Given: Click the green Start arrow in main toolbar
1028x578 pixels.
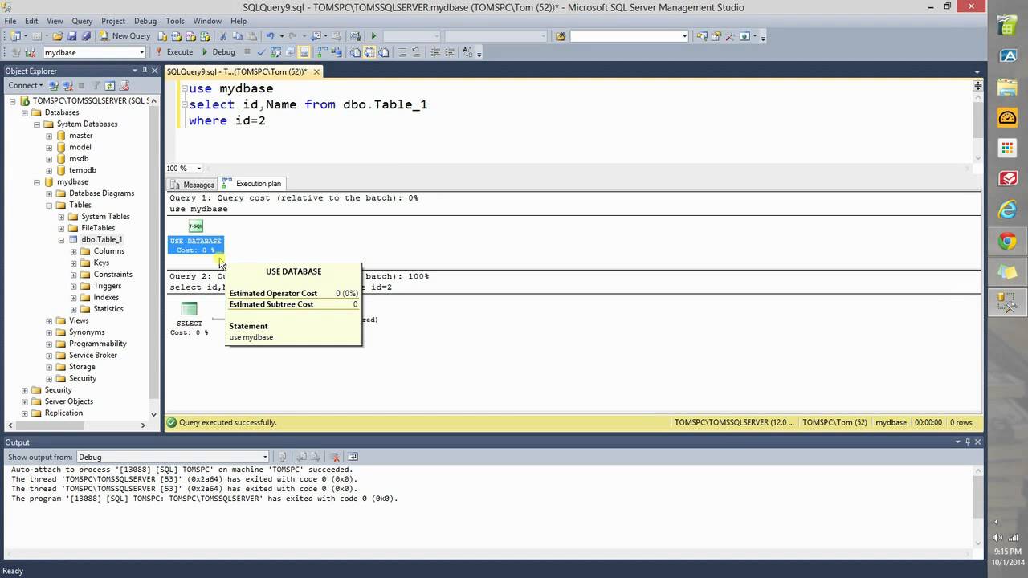Looking at the screenshot, I should (373, 35).
